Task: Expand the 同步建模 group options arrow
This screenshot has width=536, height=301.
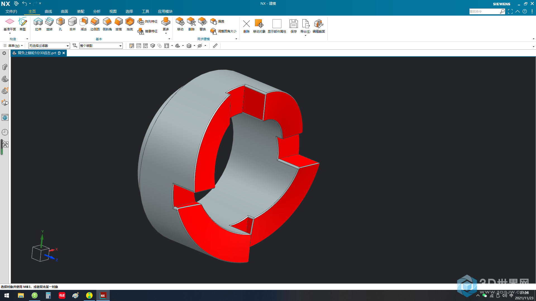Action: (x=236, y=39)
